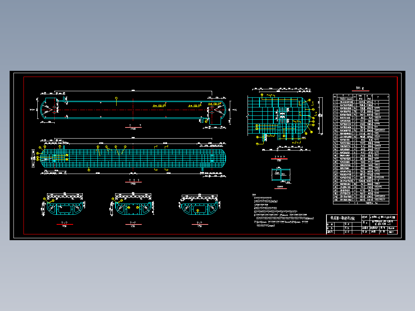The width and height of the screenshot is (415, 311).
Task: Click the last note line ending 12mm?
Action: click(266, 226)
